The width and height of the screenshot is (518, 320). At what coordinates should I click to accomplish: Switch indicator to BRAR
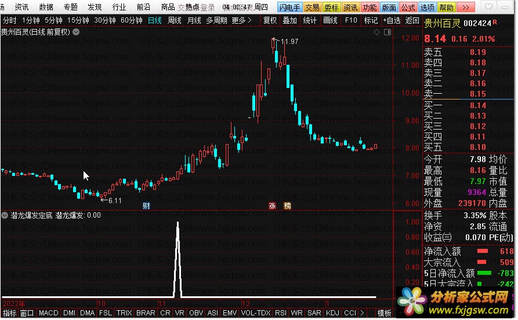[x=146, y=313]
